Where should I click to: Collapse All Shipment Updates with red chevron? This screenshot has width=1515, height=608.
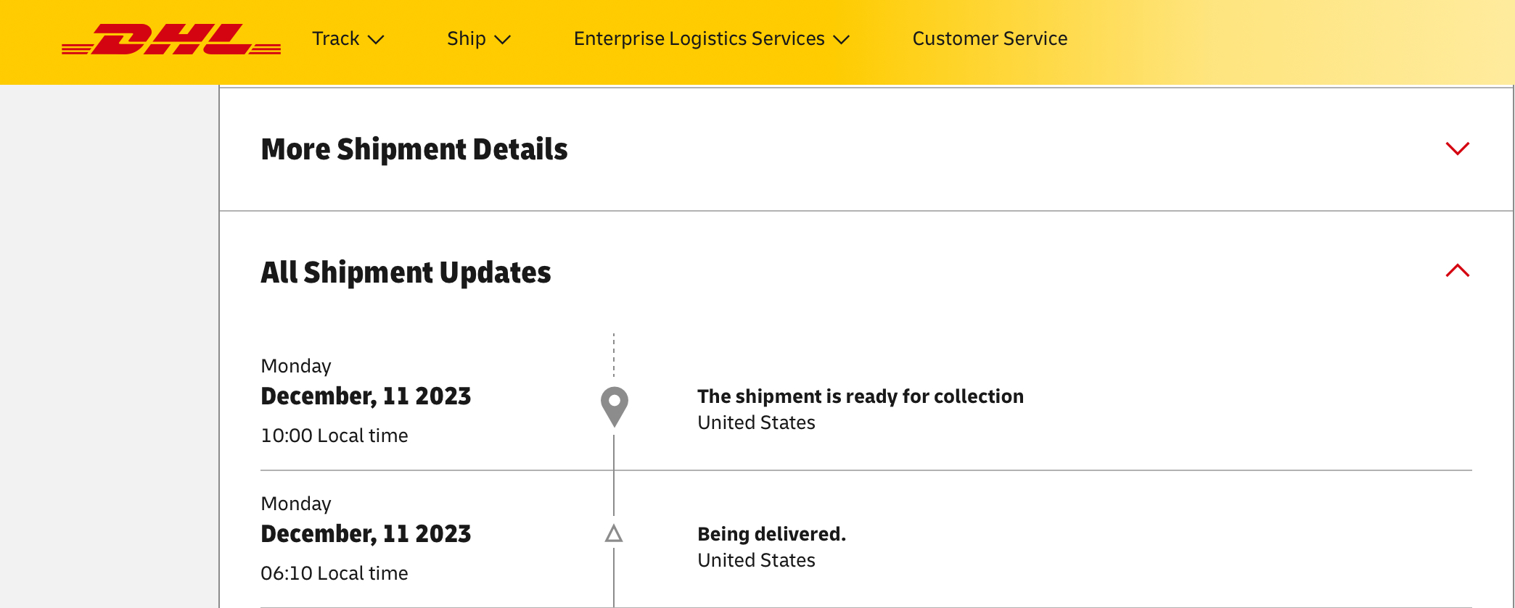tap(1457, 270)
